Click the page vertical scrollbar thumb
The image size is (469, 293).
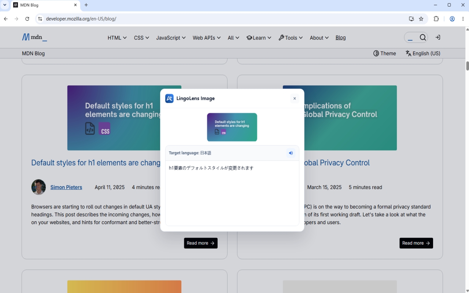click(467, 66)
